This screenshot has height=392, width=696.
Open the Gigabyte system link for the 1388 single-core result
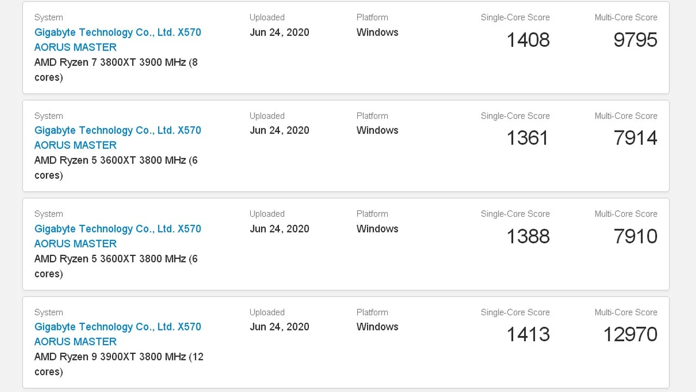117,236
